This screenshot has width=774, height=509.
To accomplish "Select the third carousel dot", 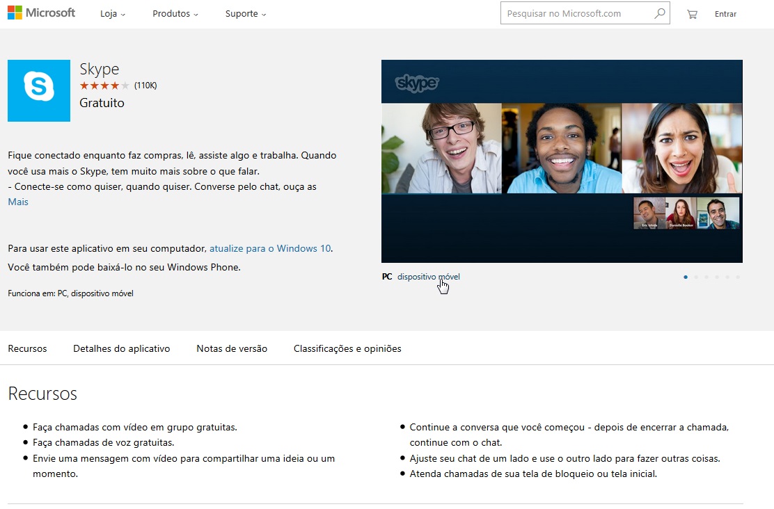I will (706, 277).
